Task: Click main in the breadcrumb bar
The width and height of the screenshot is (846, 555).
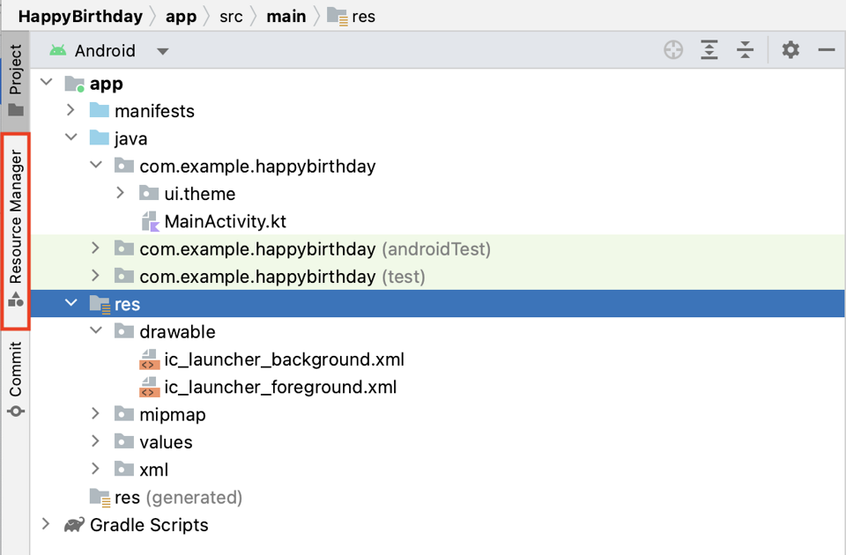Action: tap(286, 15)
